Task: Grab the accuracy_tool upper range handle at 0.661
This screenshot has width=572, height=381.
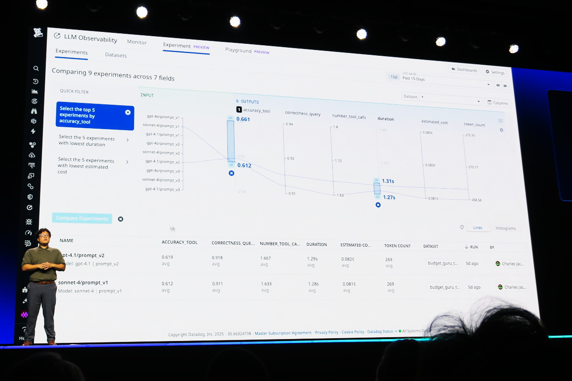Action: pos(230,118)
